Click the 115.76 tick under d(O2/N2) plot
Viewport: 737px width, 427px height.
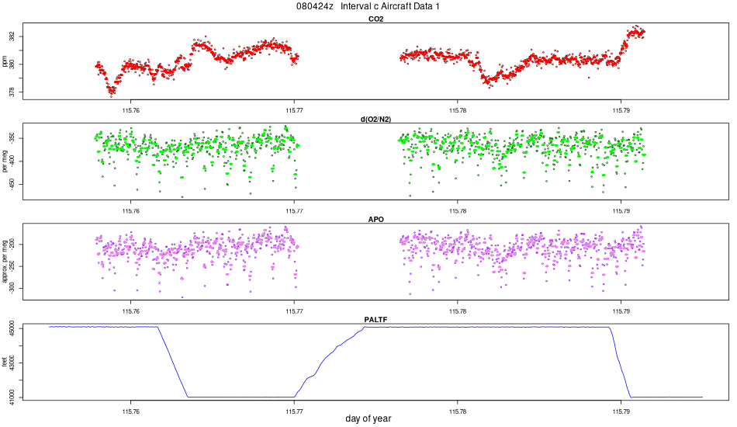(130, 211)
